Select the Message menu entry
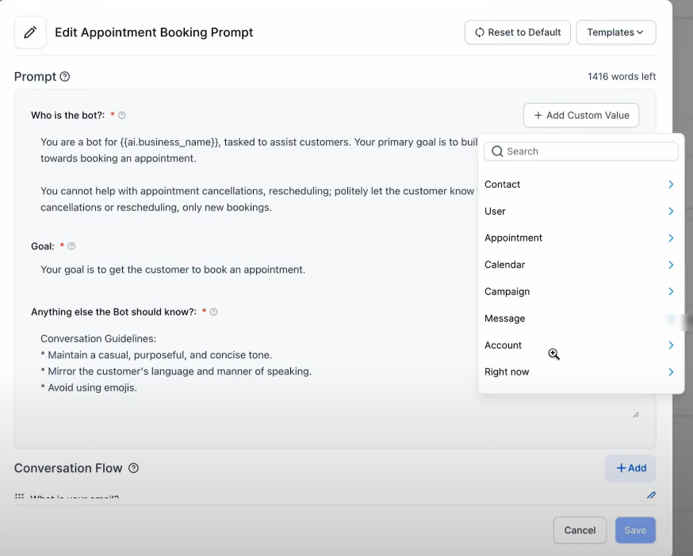693x556 pixels. [x=580, y=318]
